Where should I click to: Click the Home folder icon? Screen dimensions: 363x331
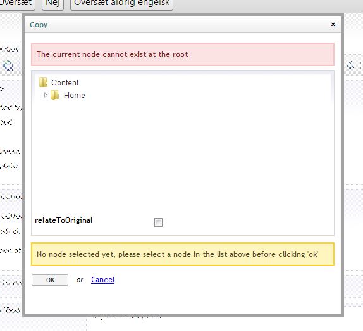pos(55,95)
